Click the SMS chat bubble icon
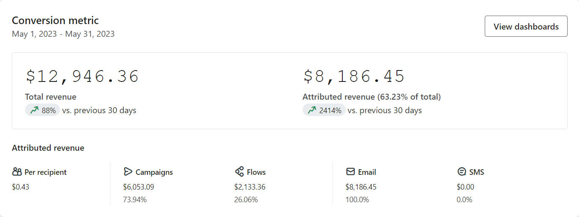The height and width of the screenshot is (217, 579). click(x=462, y=172)
